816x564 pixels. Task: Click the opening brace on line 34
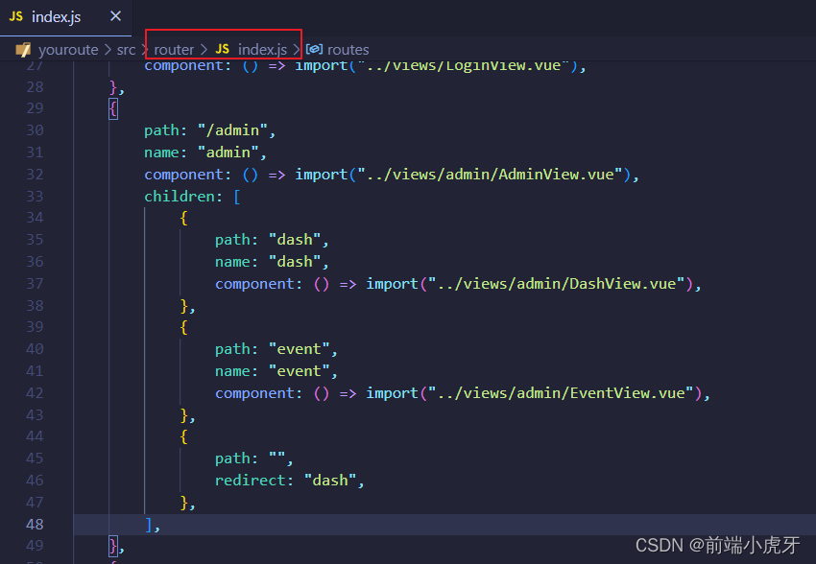183,219
